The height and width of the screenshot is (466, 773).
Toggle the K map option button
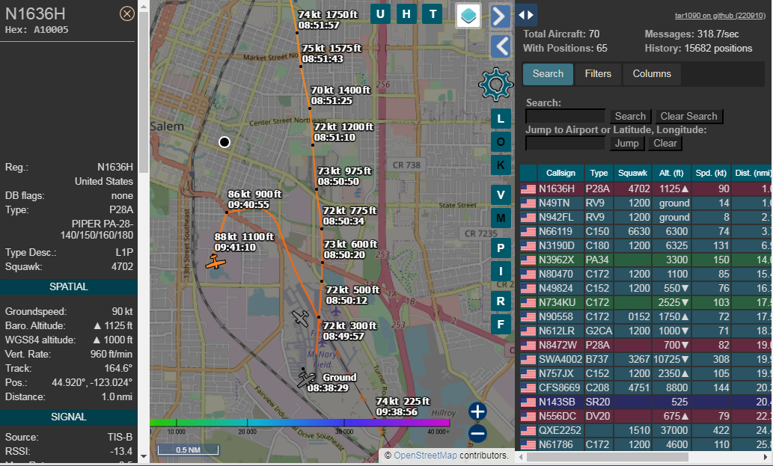point(501,165)
